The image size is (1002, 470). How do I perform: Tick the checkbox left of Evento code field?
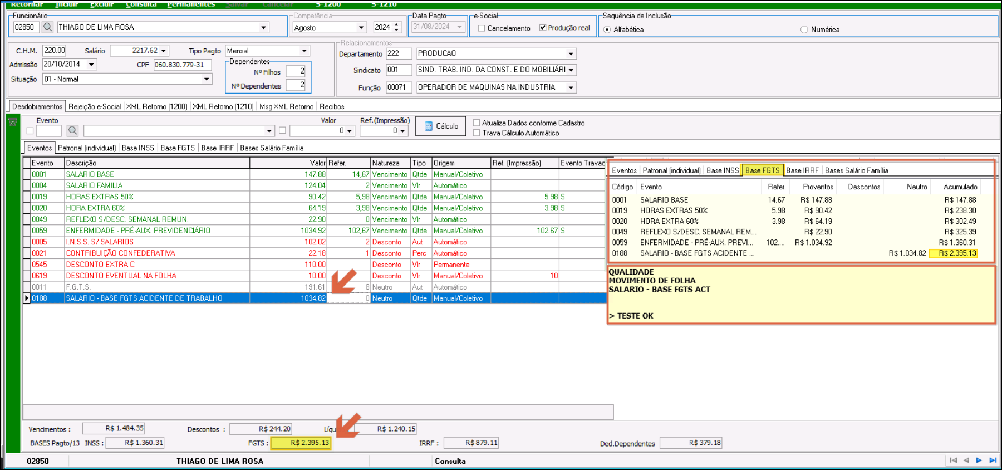30,131
